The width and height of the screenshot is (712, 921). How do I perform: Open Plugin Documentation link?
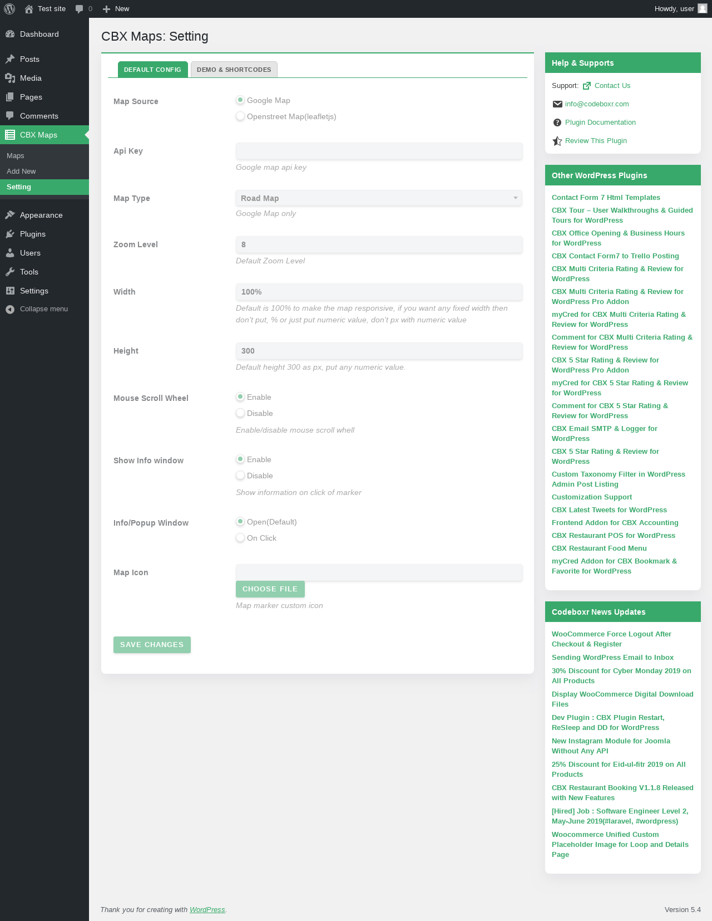point(600,123)
